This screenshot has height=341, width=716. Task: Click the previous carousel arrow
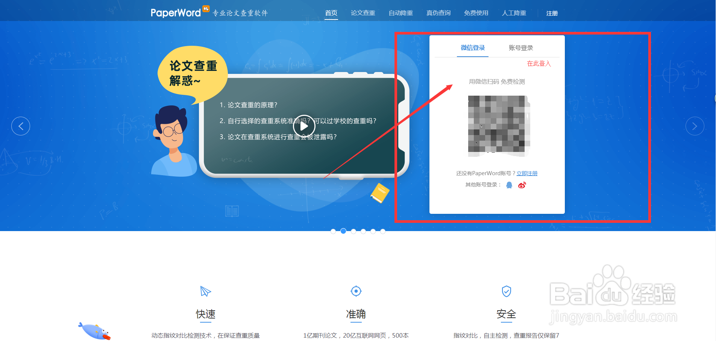pos(21,126)
